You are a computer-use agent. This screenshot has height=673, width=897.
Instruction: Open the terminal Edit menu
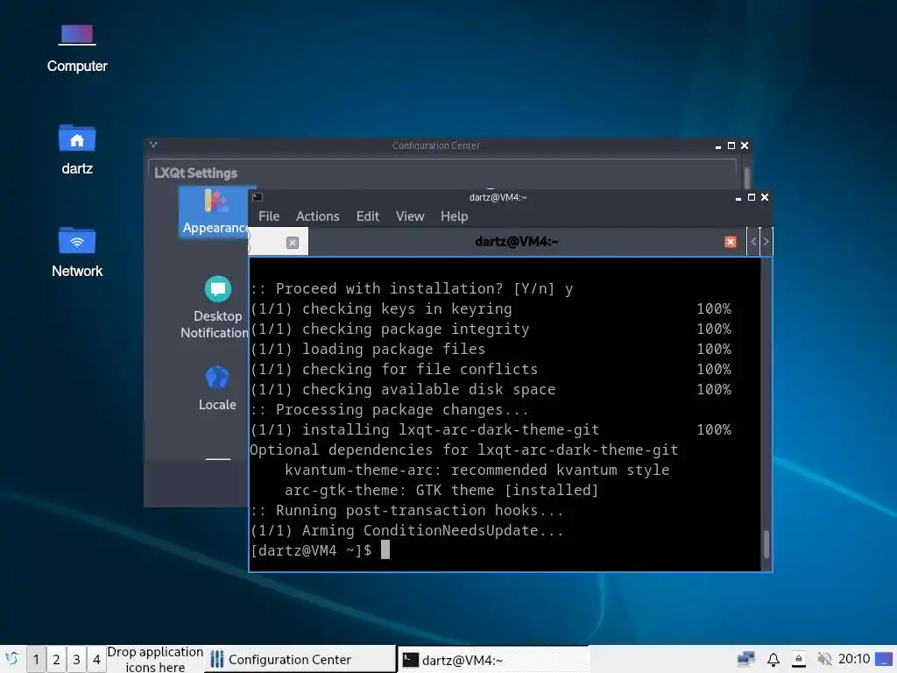point(367,216)
